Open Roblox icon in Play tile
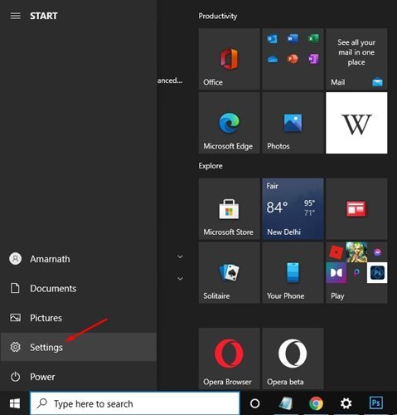The height and width of the screenshot is (415, 397). [x=336, y=252]
